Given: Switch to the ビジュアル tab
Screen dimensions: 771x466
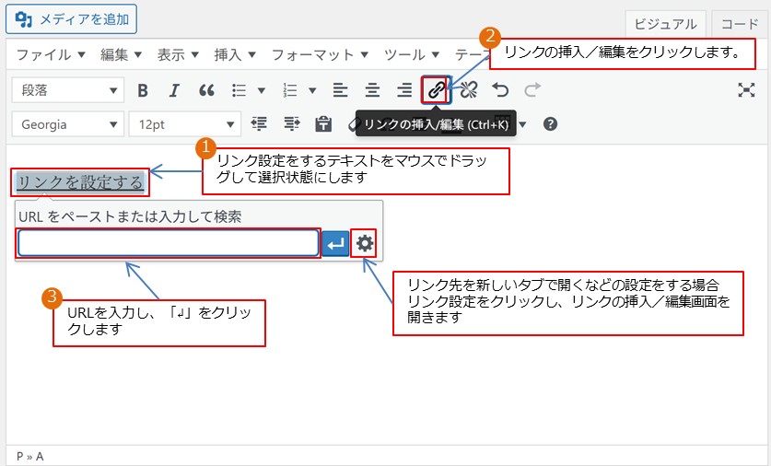Looking at the screenshot, I should click(665, 24).
